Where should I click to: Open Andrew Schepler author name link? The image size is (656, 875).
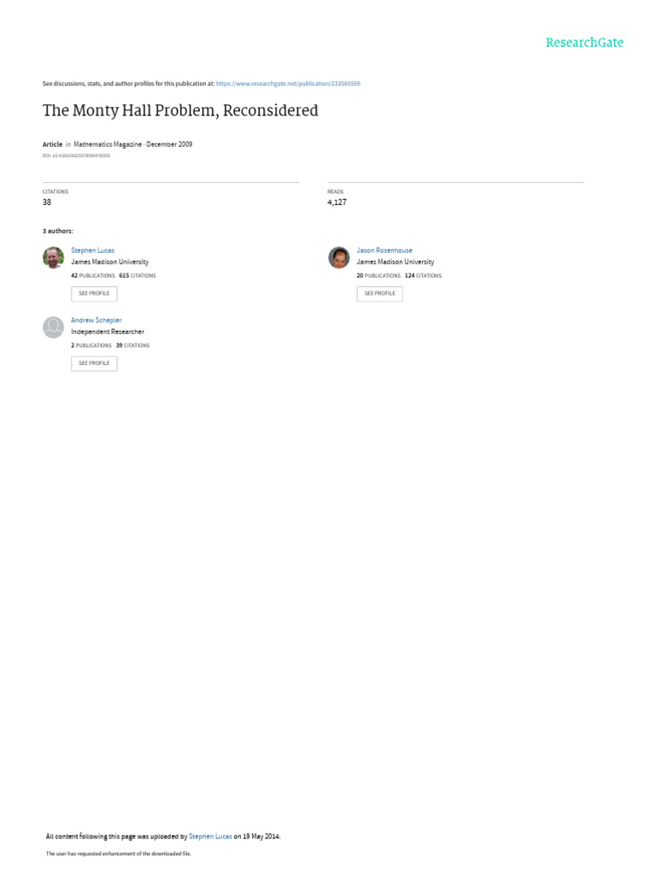pyautogui.click(x=96, y=320)
